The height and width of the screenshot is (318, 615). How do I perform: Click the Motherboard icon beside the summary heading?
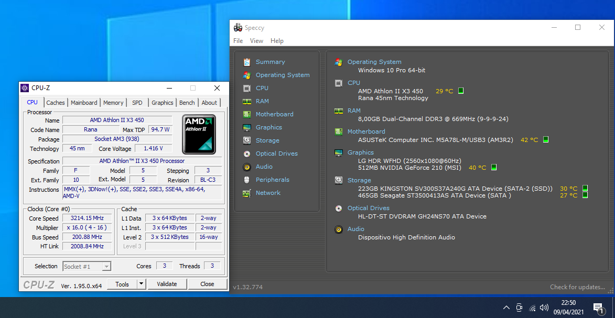[339, 131]
